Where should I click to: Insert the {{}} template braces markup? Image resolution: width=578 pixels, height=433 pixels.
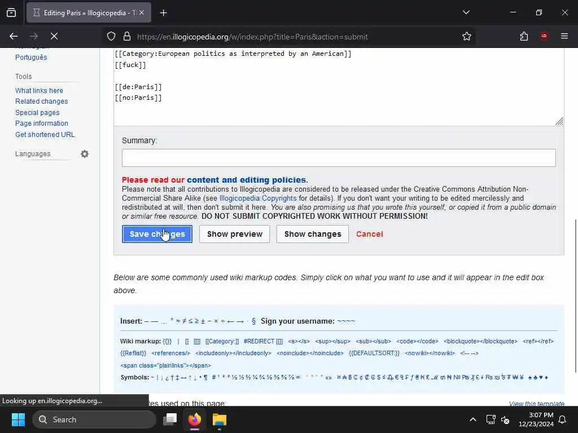click(167, 341)
